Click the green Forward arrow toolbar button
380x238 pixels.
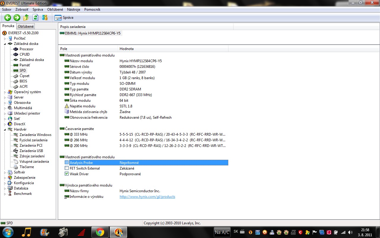tap(17, 18)
